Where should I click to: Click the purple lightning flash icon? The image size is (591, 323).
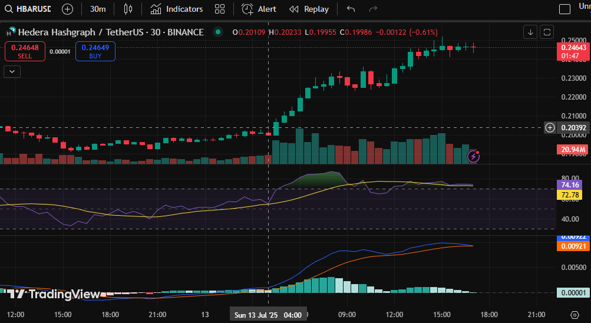[x=473, y=156]
